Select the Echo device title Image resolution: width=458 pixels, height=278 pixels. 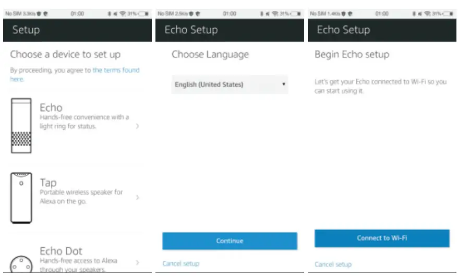(51, 107)
